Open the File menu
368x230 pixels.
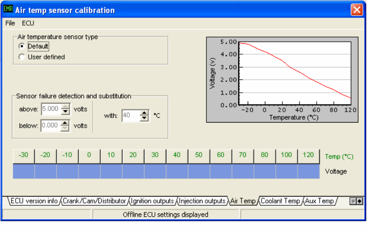pos(10,23)
